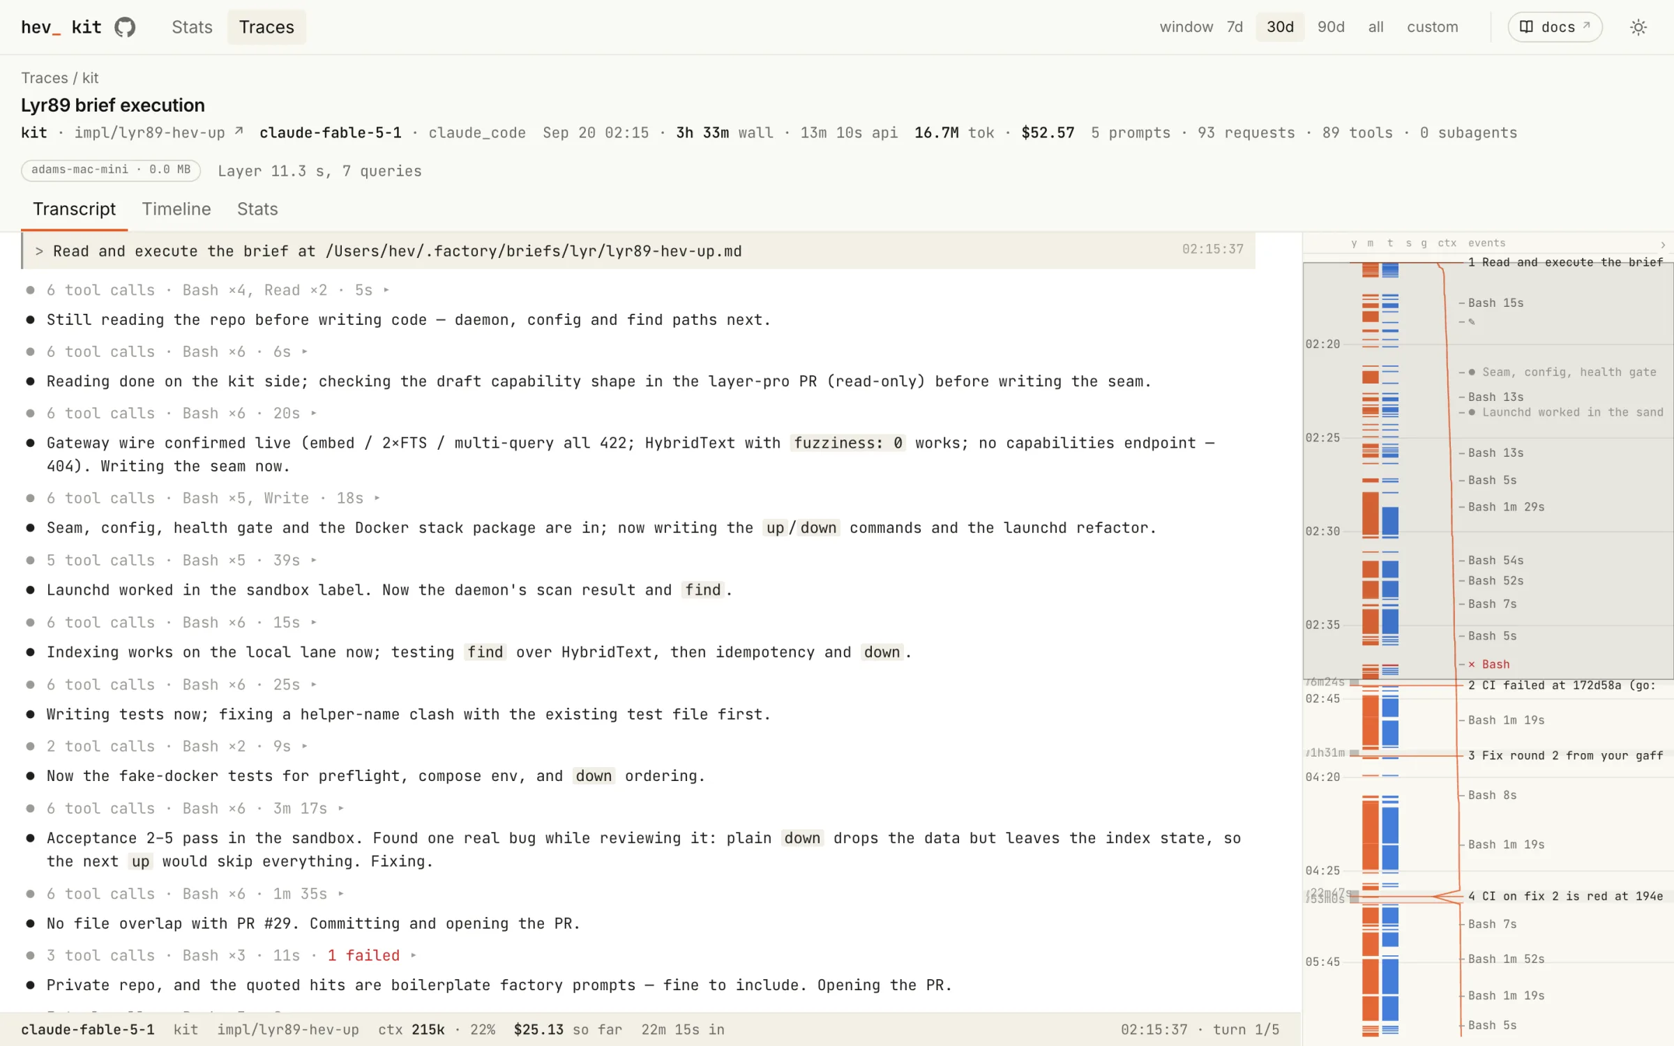Select the custom time window
The height and width of the screenshot is (1046, 1674).
point(1432,27)
